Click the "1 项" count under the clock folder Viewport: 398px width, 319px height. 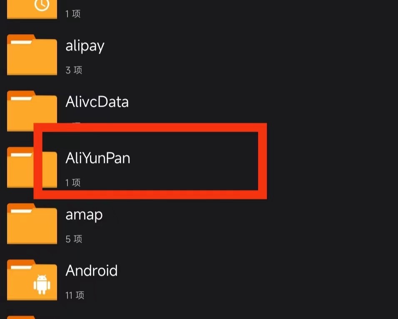(x=73, y=14)
